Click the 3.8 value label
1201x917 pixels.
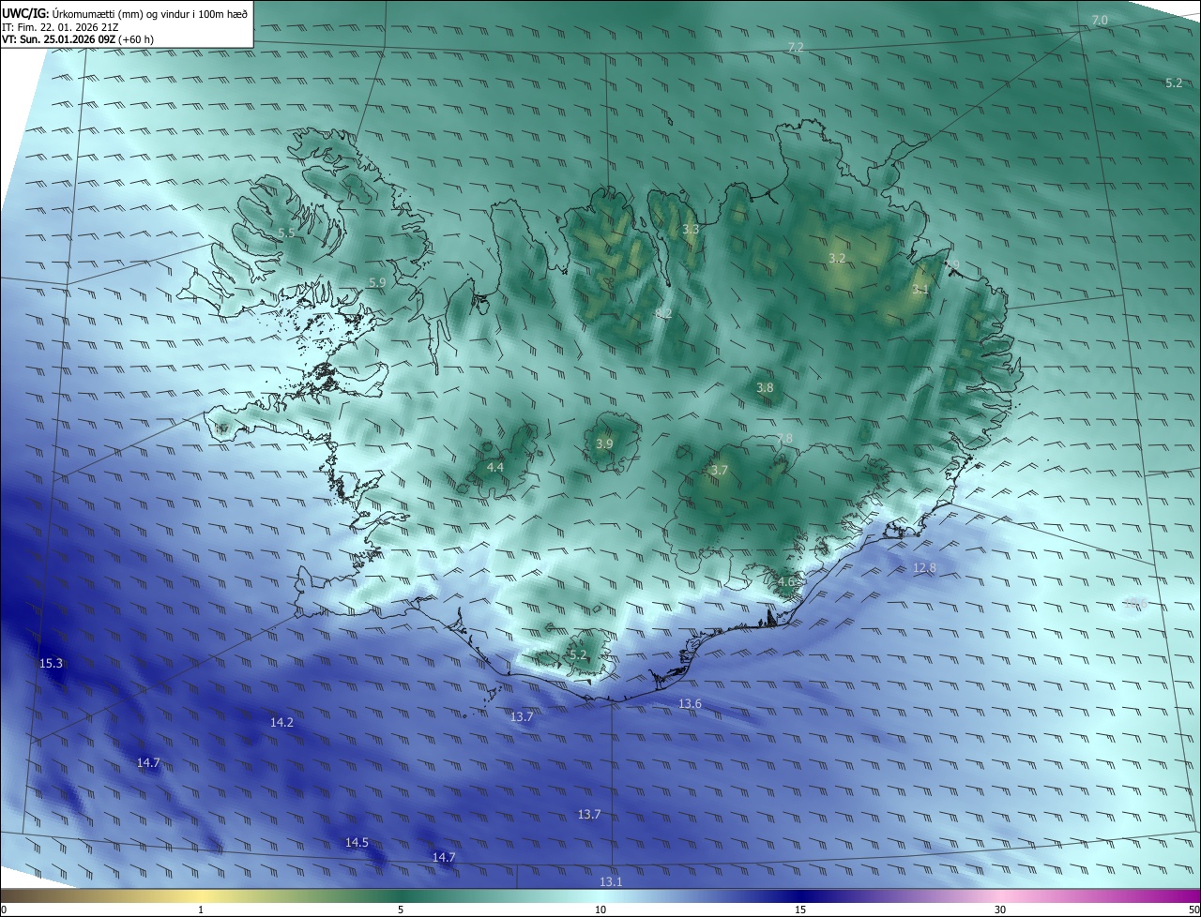[x=765, y=387]
